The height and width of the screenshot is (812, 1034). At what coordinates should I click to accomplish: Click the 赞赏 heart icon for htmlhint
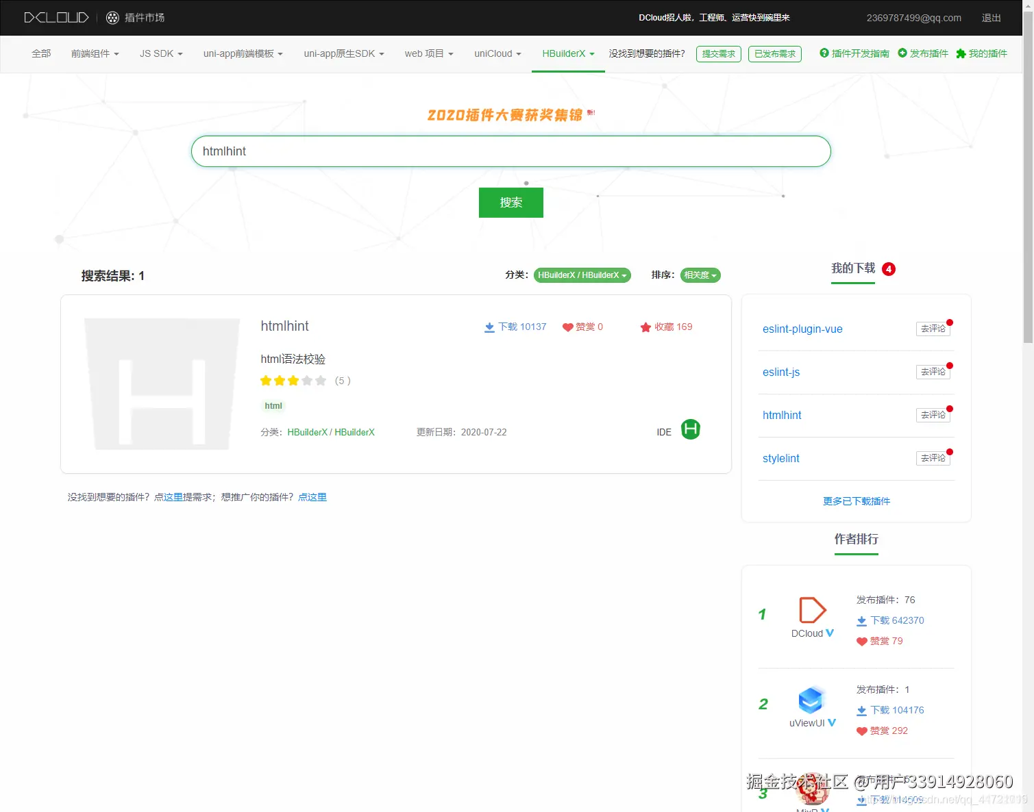click(567, 327)
